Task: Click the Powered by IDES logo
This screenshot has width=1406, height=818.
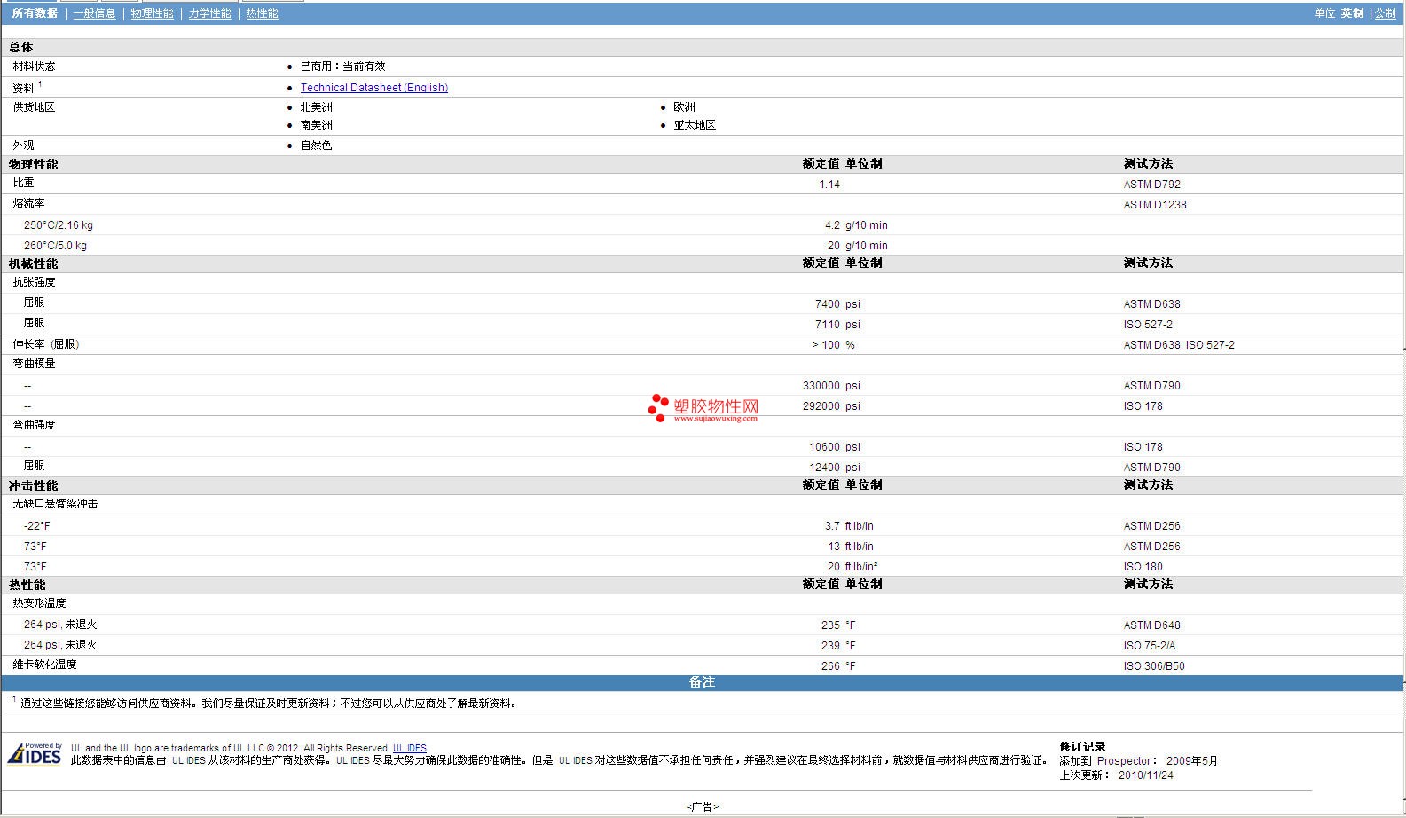Action: [35, 753]
